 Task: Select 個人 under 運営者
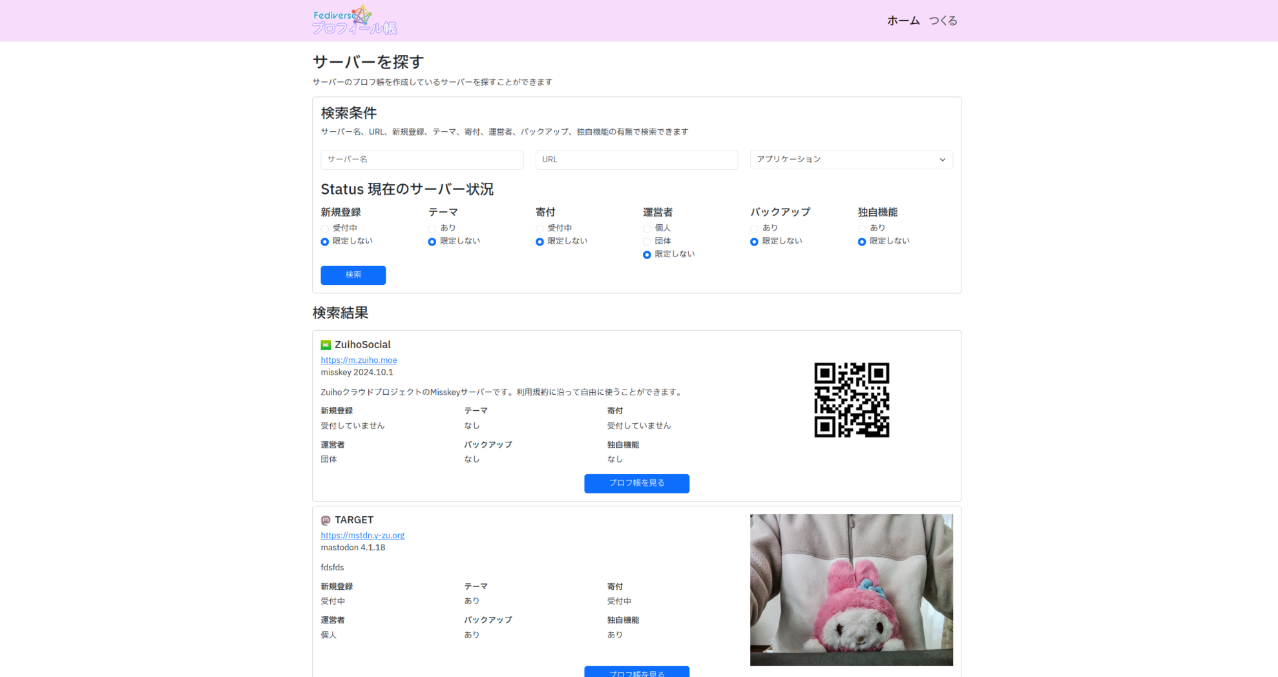point(647,229)
